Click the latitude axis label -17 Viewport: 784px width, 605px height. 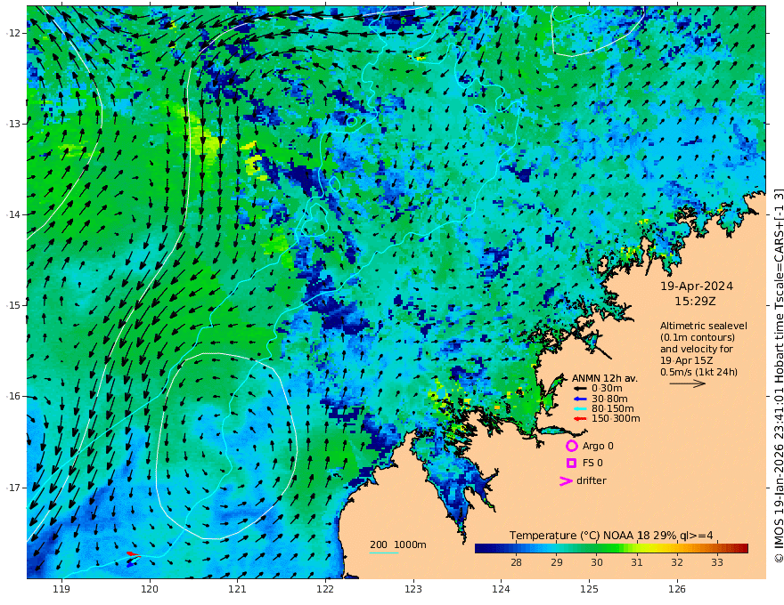click(13, 488)
